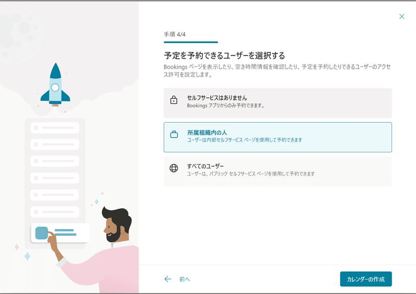Click the description Bookings アプリからのみ予約できます。
This screenshot has width=416, height=294.
point(226,105)
